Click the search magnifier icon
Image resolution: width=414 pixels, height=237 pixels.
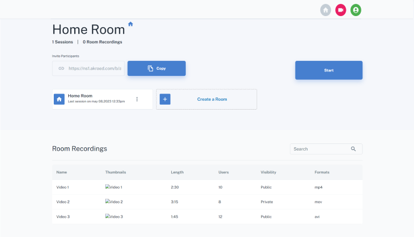(x=353, y=149)
